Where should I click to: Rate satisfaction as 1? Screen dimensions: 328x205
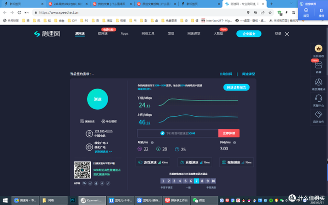pyautogui.click(x=163, y=181)
